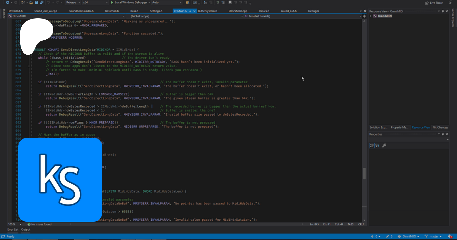Screen dimensions: 457x240
Task: Open the Property Pages wrench icon
Action: (384, 146)
